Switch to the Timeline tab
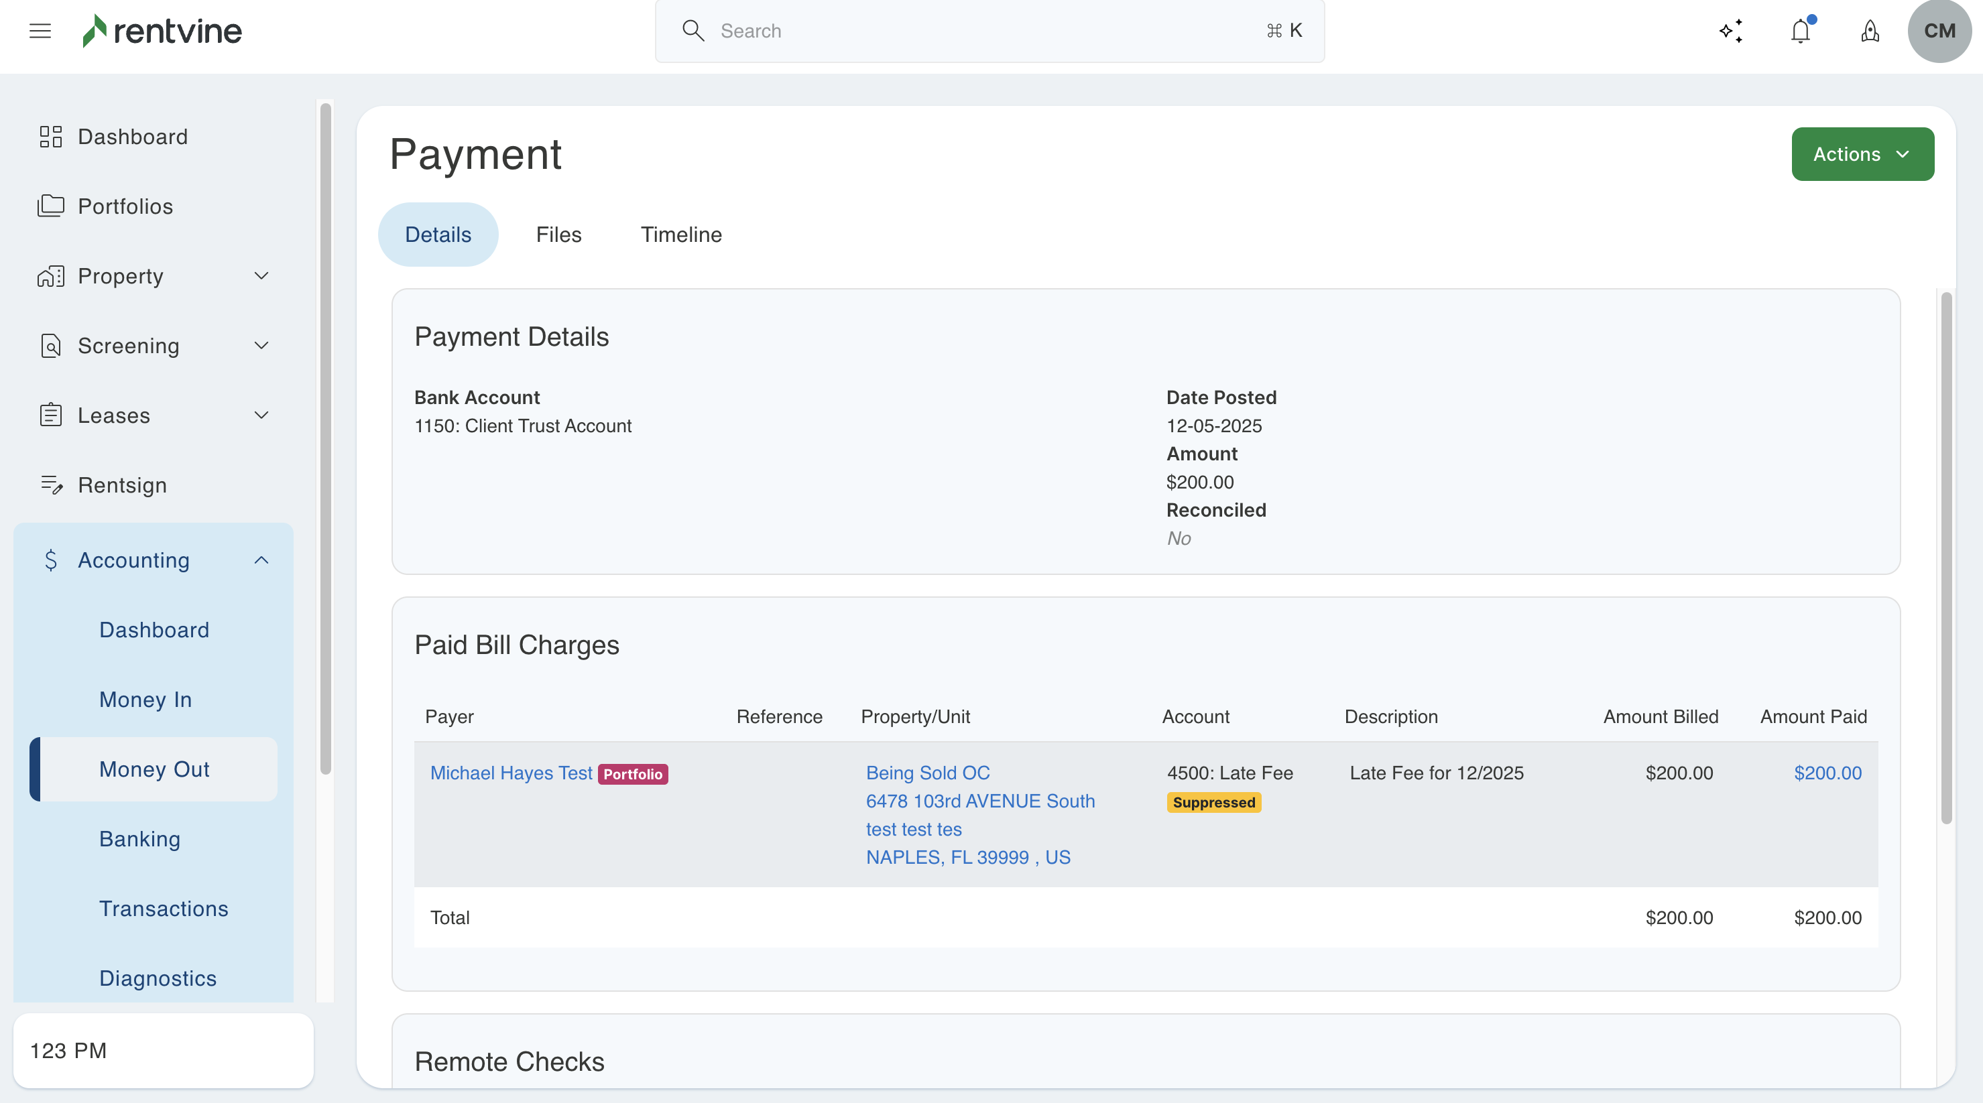 (x=680, y=235)
